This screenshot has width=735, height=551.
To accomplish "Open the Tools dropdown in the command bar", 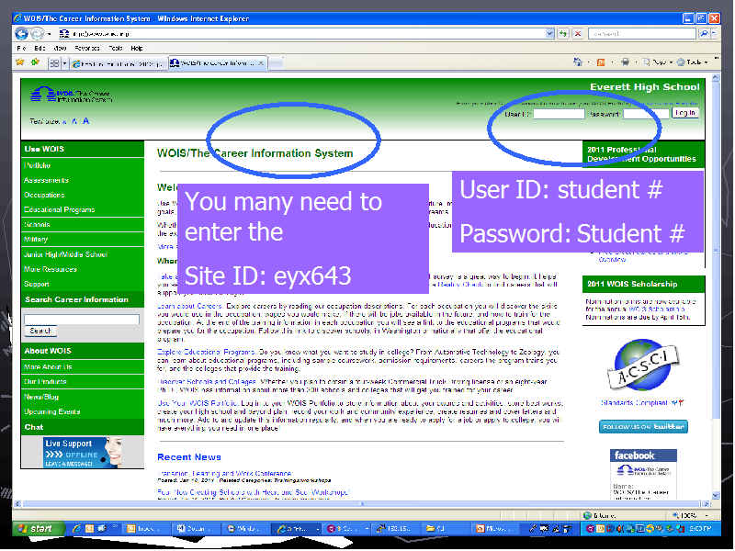I will [x=693, y=62].
